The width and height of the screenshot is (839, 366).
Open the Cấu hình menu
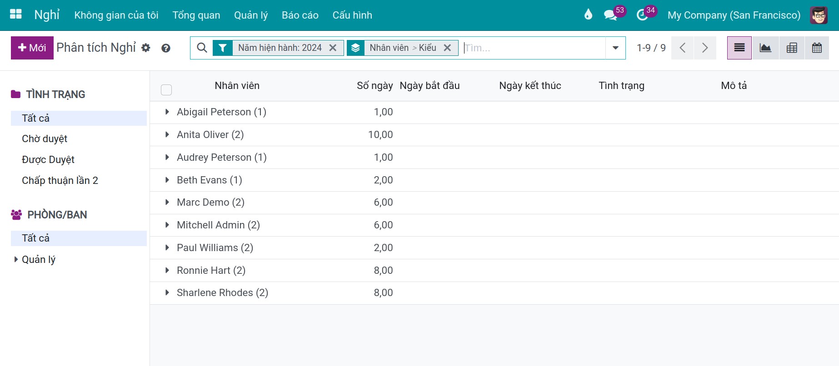[x=352, y=15]
